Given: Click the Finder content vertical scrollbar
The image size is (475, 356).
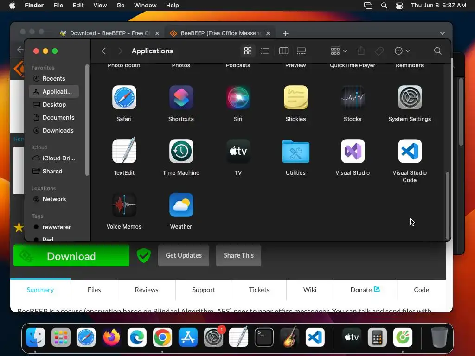Looking at the screenshot, I should [x=447, y=205].
